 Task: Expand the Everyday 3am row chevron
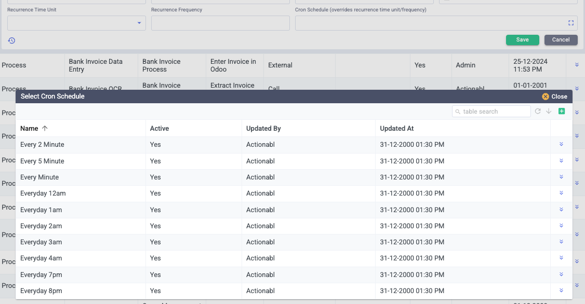pos(561,242)
